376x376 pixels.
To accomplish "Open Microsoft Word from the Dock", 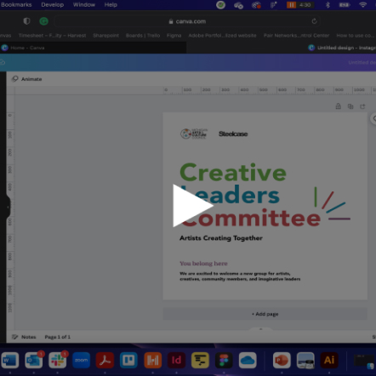I will click(x=9, y=361).
